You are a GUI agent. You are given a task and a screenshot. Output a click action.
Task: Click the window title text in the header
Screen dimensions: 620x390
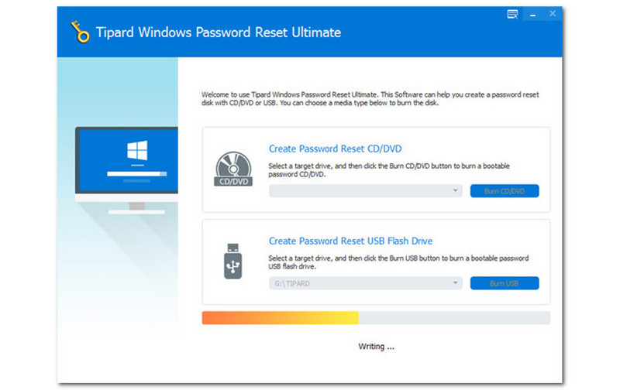click(x=219, y=33)
